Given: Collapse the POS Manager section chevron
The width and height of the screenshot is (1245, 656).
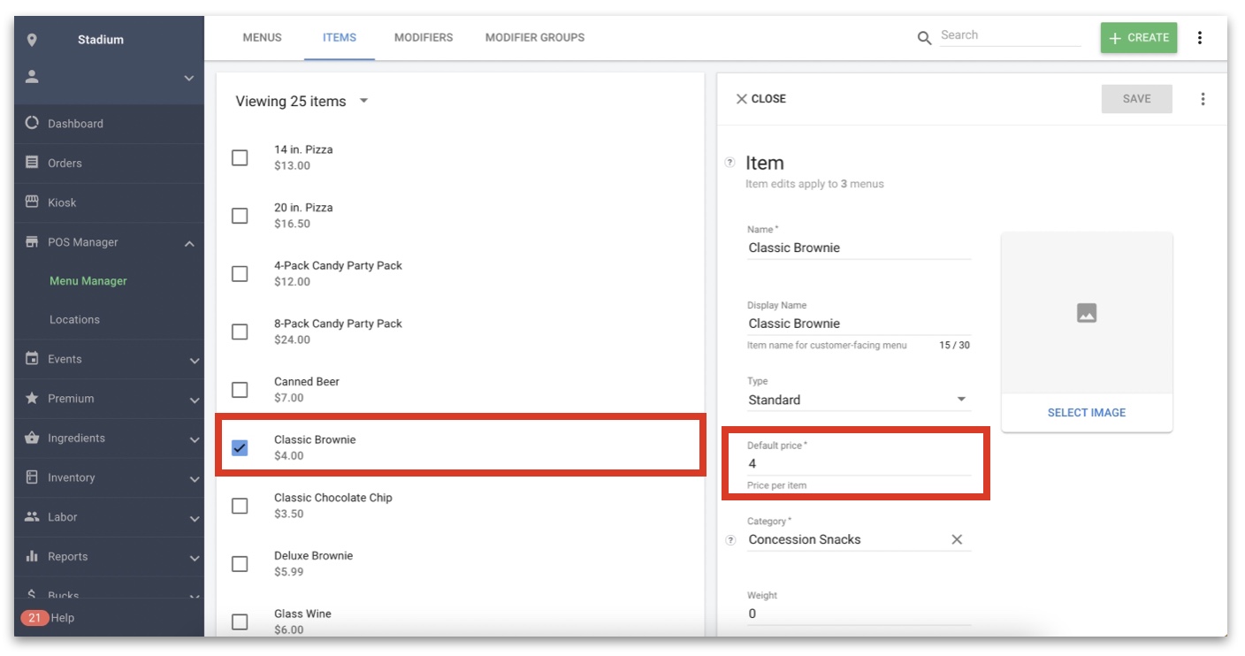Looking at the screenshot, I should [189, 243].
